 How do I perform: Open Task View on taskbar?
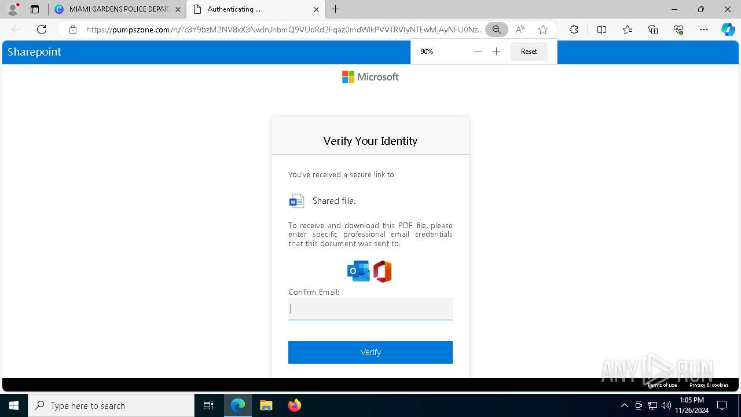(x=208, y=405)
